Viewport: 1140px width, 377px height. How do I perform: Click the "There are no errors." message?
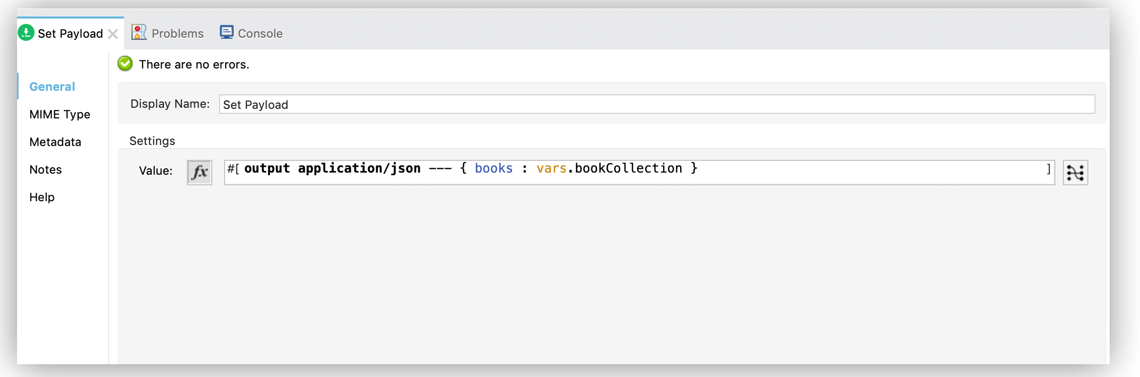(194, 64)
